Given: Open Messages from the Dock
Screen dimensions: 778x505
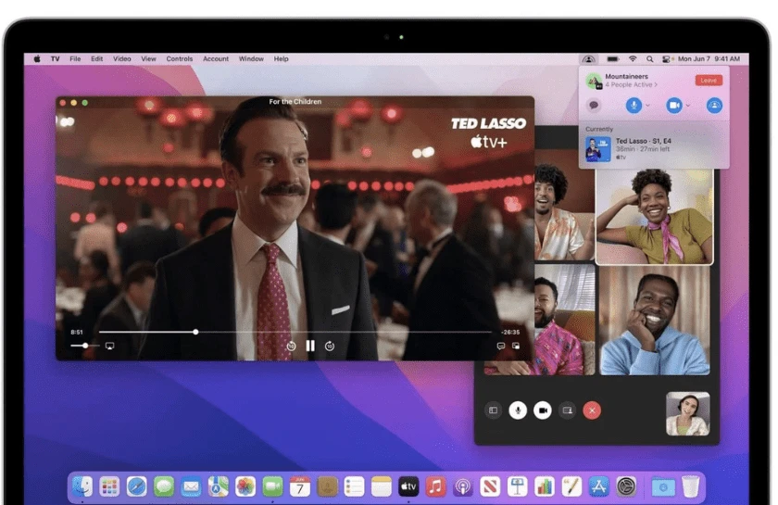Looking at the screenshot, I should point(164,486).
